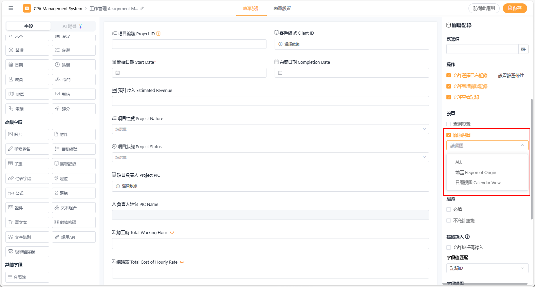Expand the Project Nature dropdown
The height and width of the screenshot is (287, 535).
click(270, 129)
